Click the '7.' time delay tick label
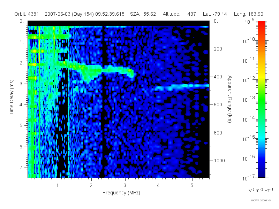 point(22,168)
